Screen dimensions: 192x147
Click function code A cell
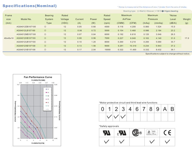165,109
